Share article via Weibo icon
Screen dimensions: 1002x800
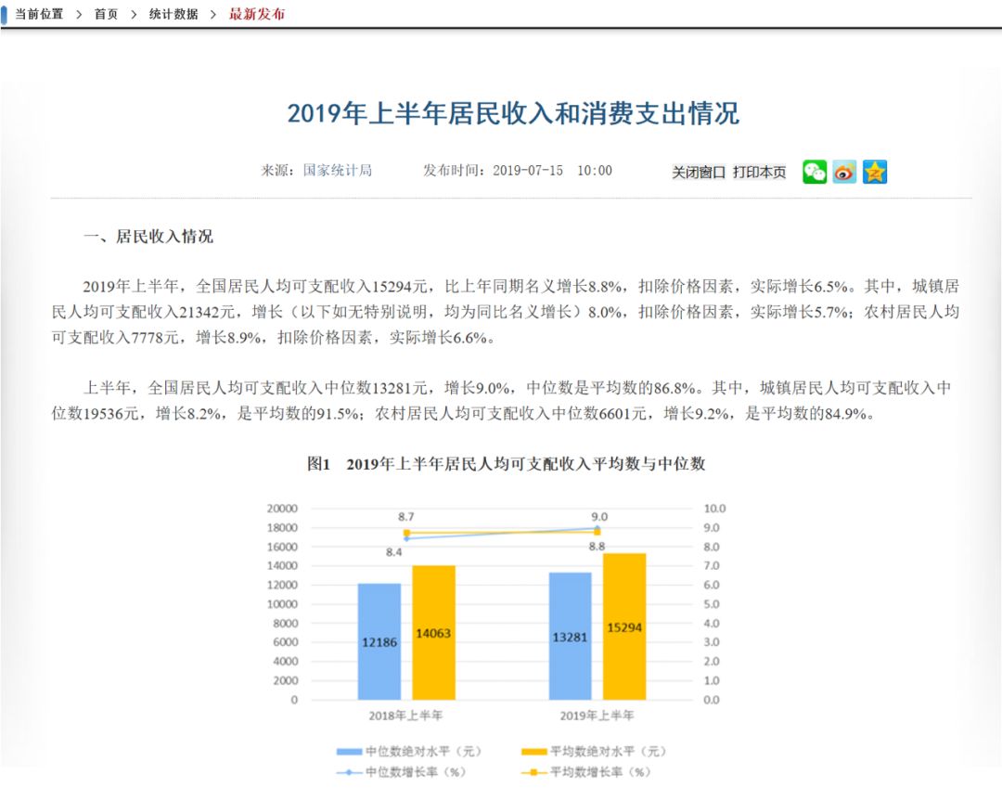click(x=844, y=172)
